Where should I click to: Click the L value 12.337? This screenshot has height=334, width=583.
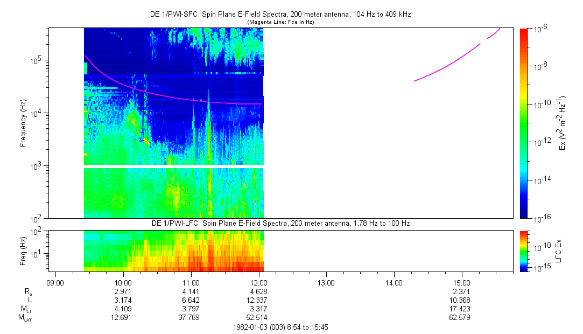(259, 300)
